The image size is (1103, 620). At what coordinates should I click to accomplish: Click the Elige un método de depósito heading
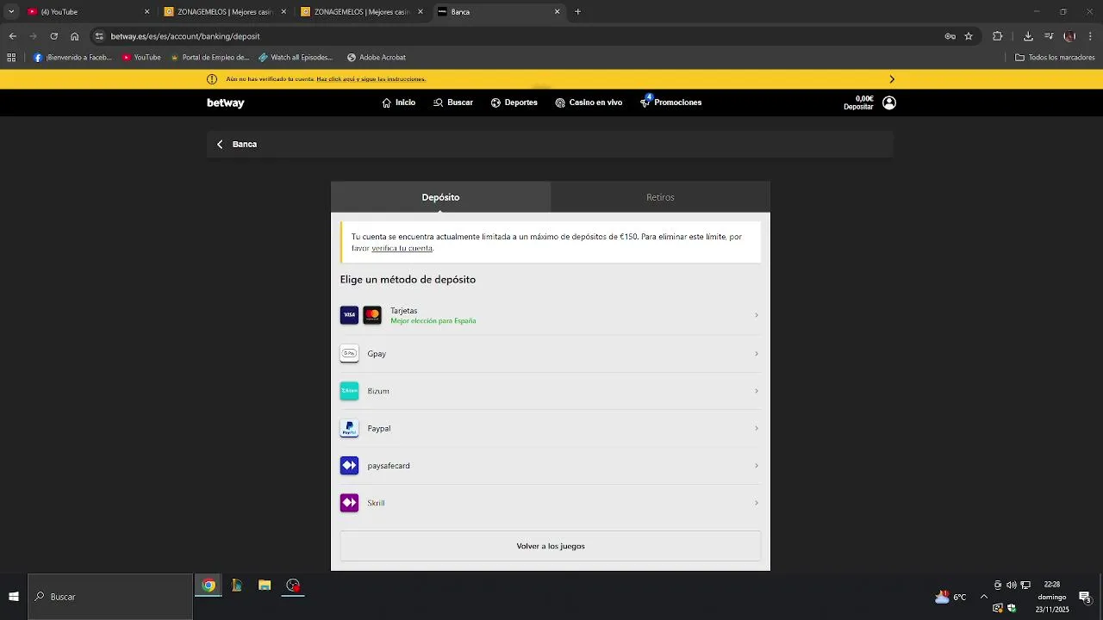pos(408,280)
